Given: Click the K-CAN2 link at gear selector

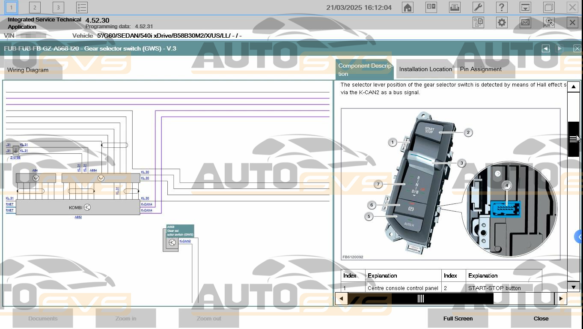Looking at the screenshot, I should 185,241.
